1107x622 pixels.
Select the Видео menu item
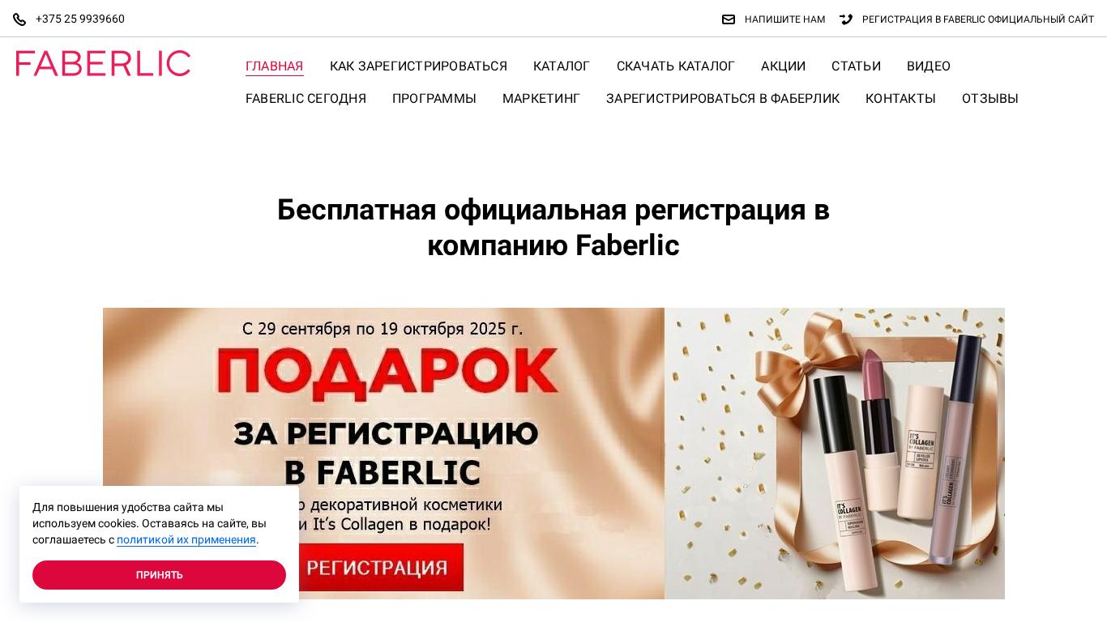pos(929,66)
